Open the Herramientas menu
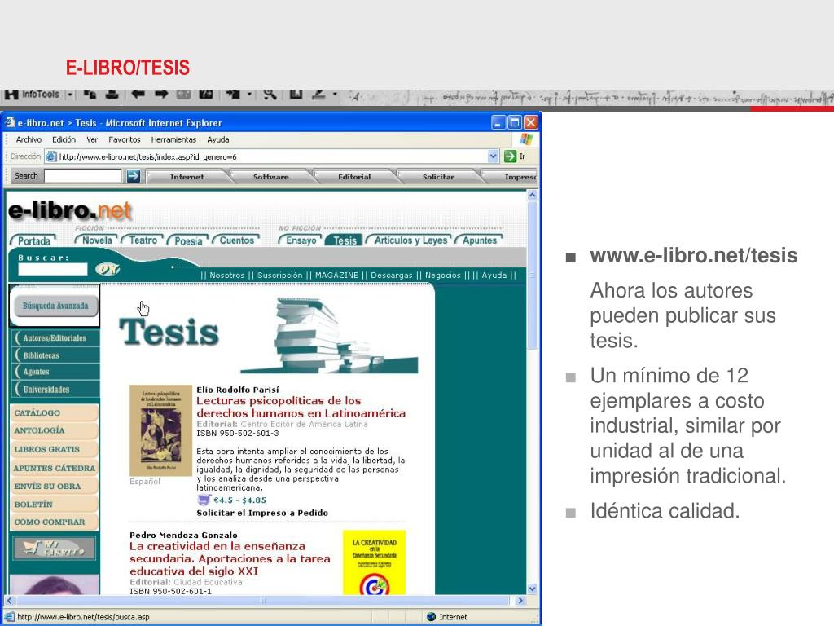Image resolution: width=834 pixels, height=626 pixels. point(173,139)
